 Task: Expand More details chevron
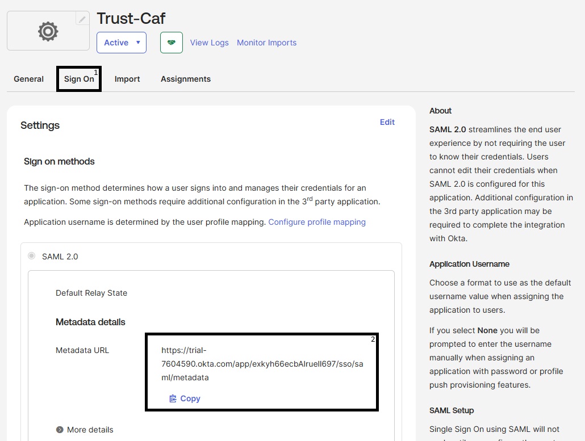click(x=60, y=430)
